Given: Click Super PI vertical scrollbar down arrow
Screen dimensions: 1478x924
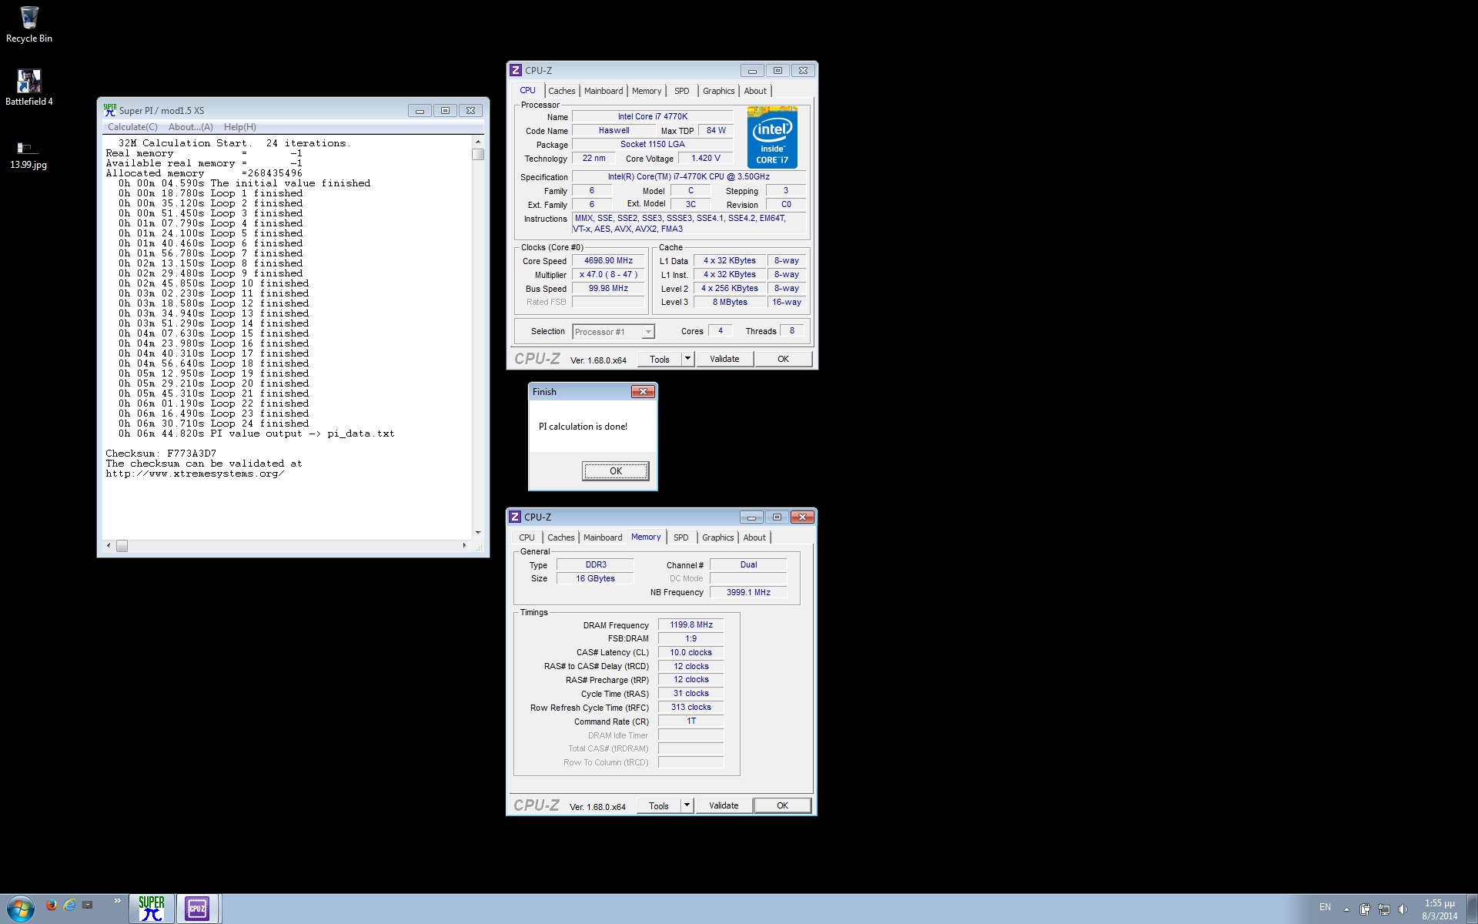Looking at the screenshot, I should coord(478,533).
